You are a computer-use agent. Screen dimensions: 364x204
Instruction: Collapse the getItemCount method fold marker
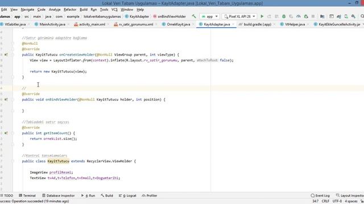pyautogui.click(x=13, y=133)
